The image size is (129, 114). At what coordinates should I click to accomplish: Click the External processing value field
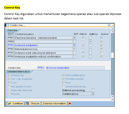[x=93, y=90]
